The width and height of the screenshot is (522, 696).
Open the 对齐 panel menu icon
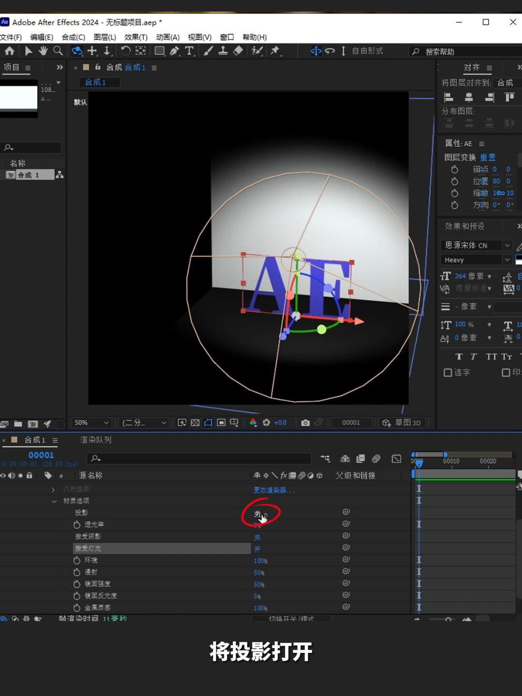[489, 68]
